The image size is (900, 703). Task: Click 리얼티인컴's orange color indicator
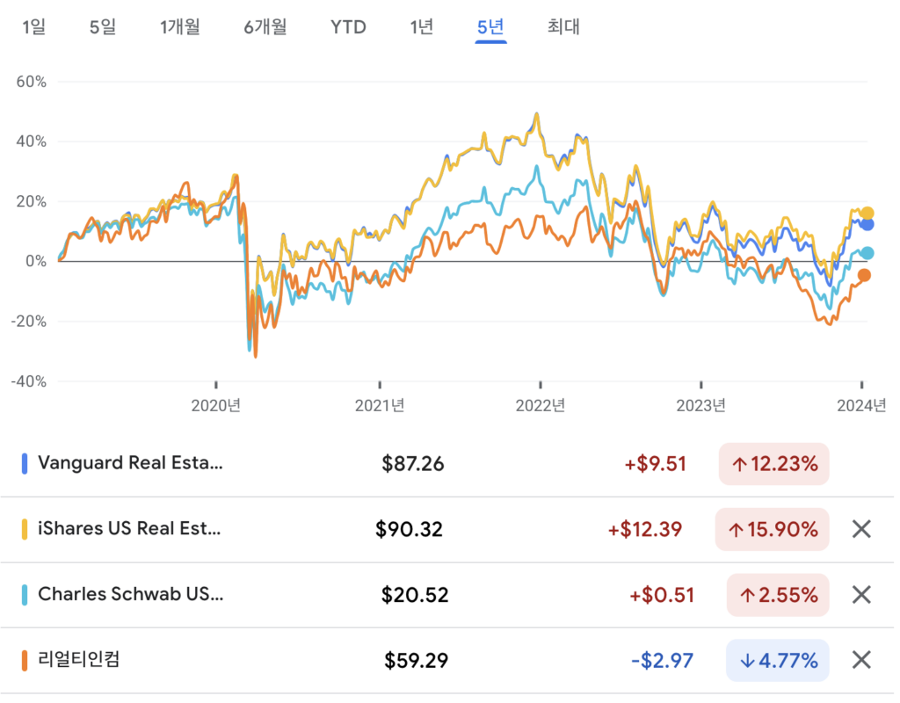pos(24,660)
